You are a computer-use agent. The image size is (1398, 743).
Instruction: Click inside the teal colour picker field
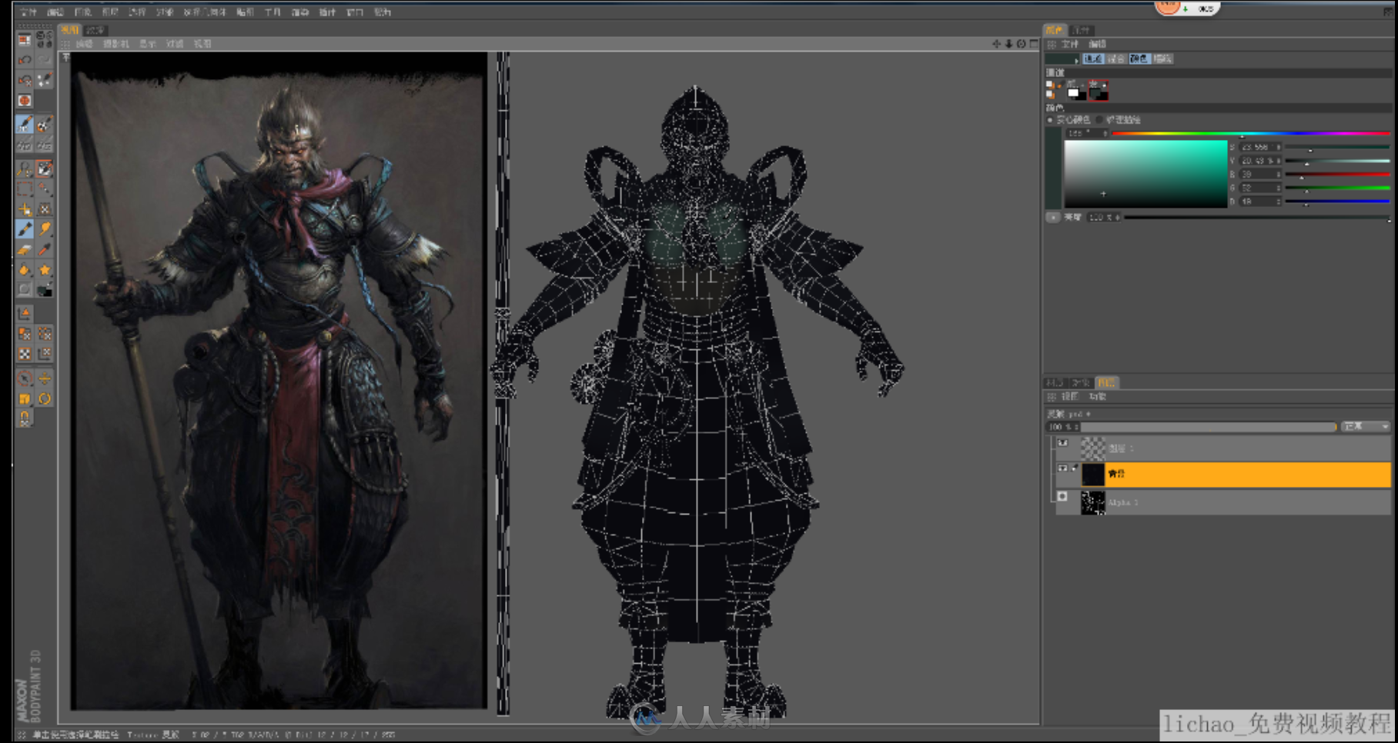point(1145,174)
